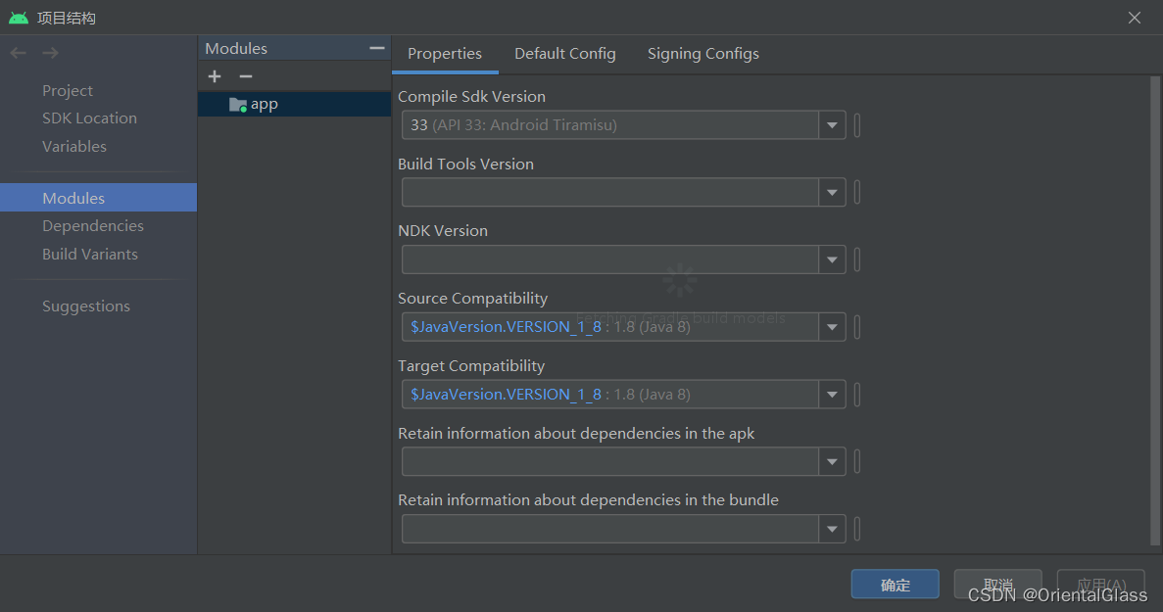The height and width of the screenshot is (612, 1163).
Task: Click the 确定 confirm button
Action: [x=895, y=585]
